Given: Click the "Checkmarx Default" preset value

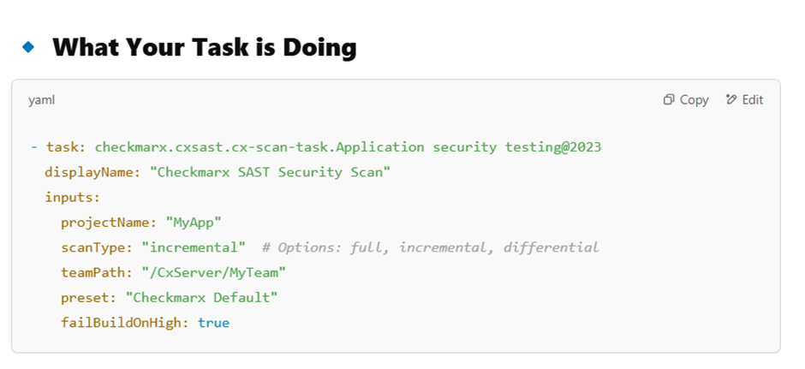Looking at the screenshot, I should [202, 297].
